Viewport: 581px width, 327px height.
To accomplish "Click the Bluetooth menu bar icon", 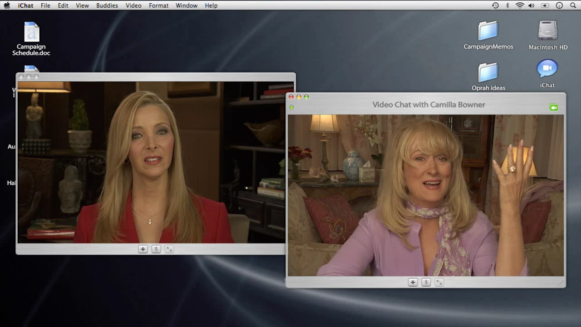I will (508, 5).
